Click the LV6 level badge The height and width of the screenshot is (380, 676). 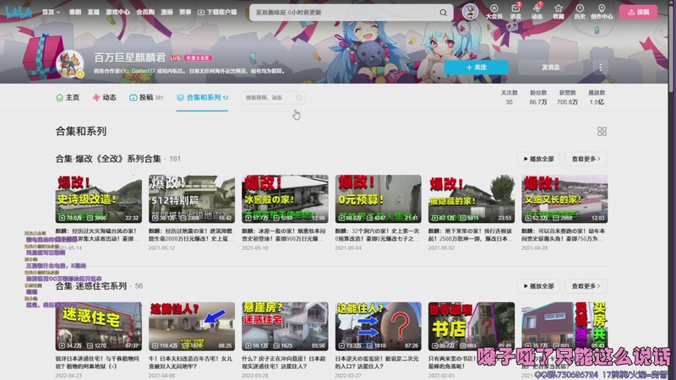(x=175, y=57)
